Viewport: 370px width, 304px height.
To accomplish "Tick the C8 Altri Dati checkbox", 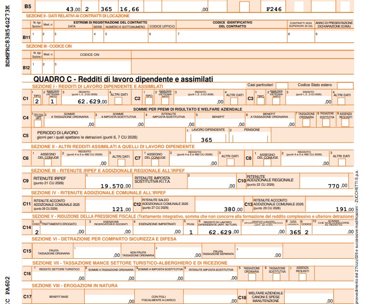I will pyautogui.click(x=342, y=163).
